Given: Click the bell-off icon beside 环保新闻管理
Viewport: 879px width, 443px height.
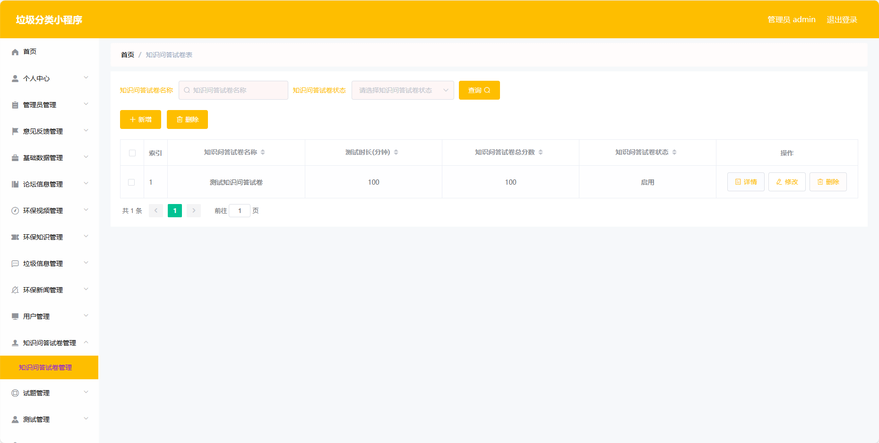Looking at the screenshot, I should coord(15,290).
